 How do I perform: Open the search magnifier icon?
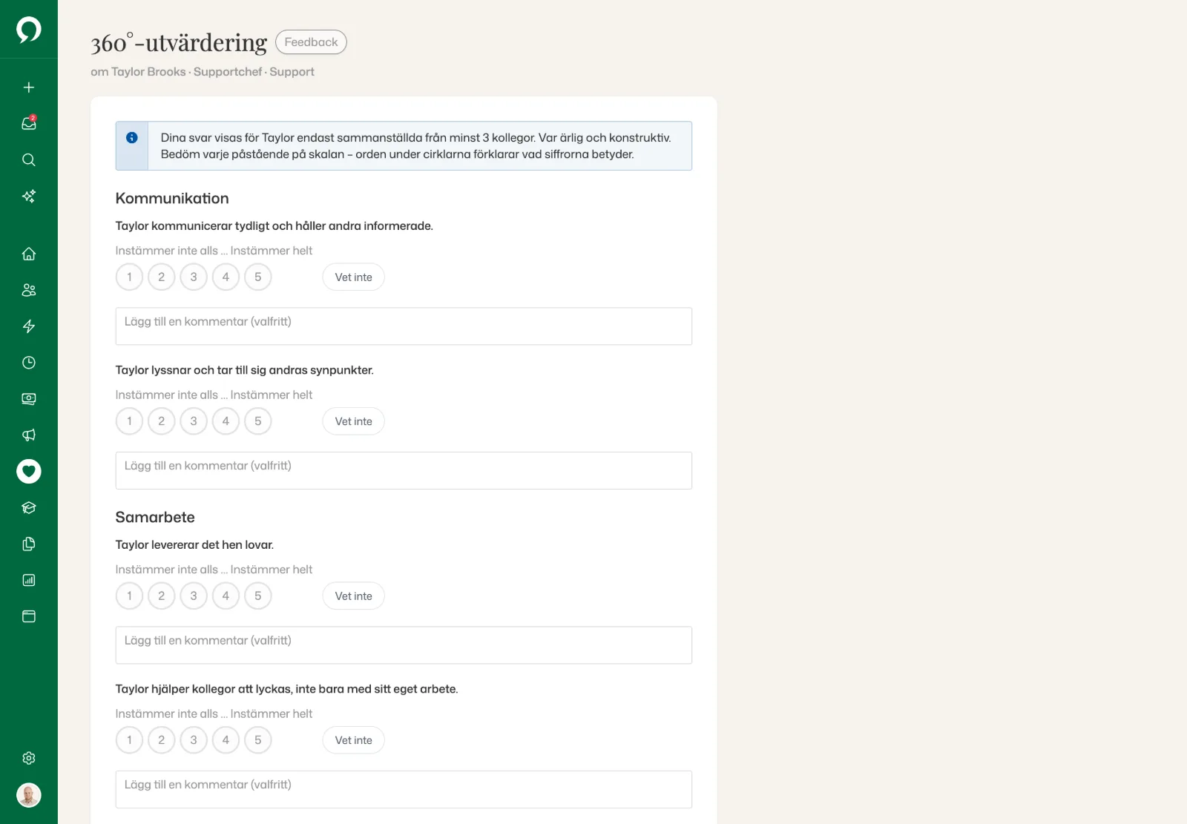point(29,160)
